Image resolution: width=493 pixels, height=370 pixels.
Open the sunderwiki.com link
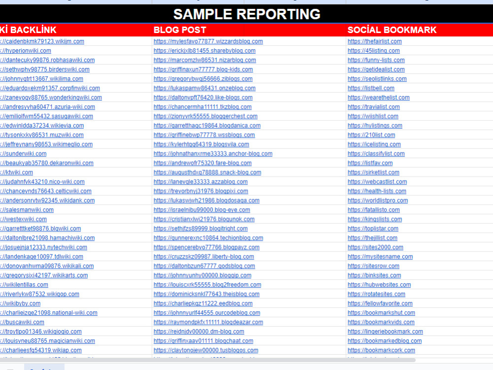point(23,154)
